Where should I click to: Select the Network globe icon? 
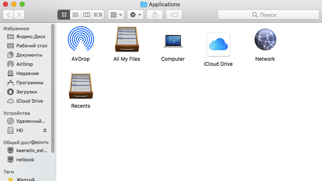[x=265, y=39]
